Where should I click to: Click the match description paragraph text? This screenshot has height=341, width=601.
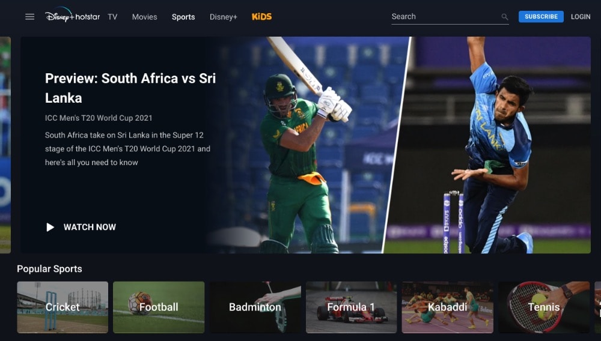point(127,149)
